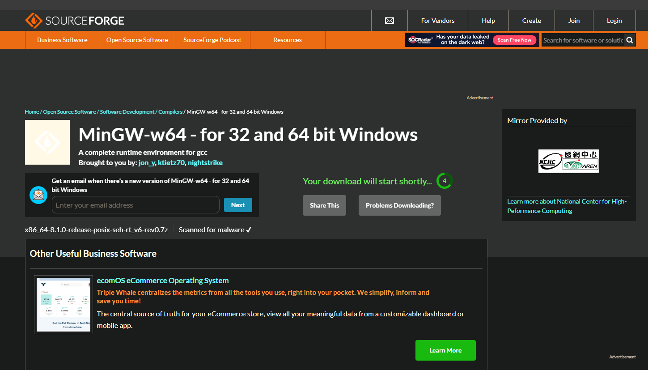Open the Open Source Software tab

click(137, 40)
